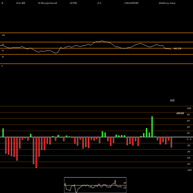The image size is (193, 193).
Task: Click the RSI current value 46.24
Action: click(178, 49)
